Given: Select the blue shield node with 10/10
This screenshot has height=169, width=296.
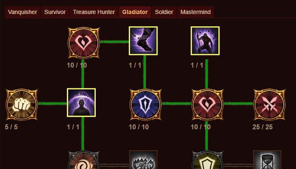Looking at the screenshot, I should 146,104.
